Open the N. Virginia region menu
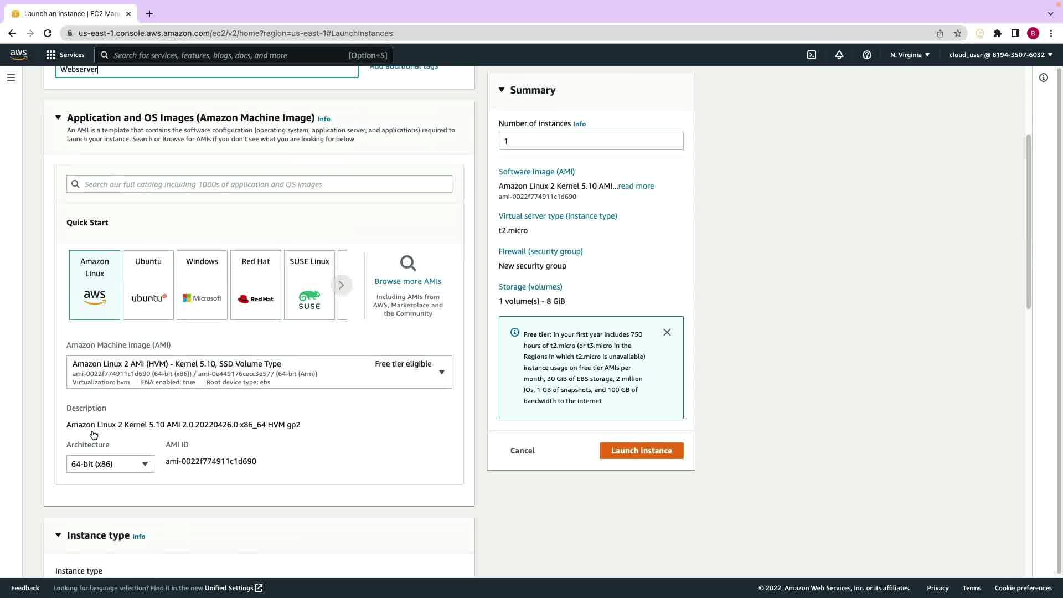The width and height of the screenshot is (1063, 598). pyautogui.click(x=910, y=55)
